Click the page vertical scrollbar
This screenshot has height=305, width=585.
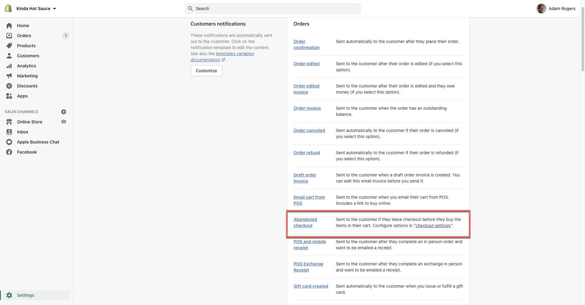583,40
